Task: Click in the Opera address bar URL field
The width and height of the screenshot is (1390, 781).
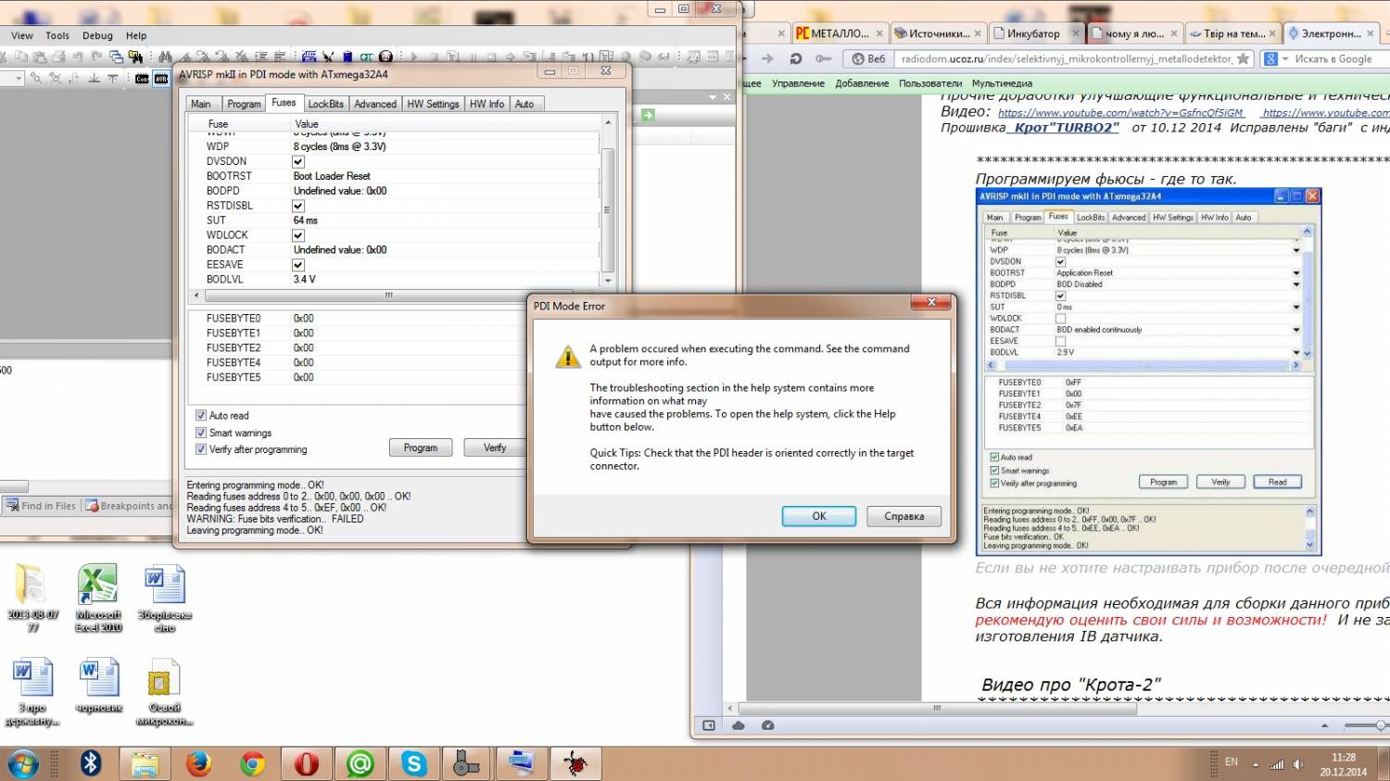Action: (1066, 58)
